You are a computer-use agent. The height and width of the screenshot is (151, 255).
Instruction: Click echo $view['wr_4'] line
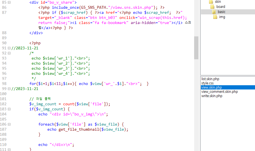tap(61, 74)
